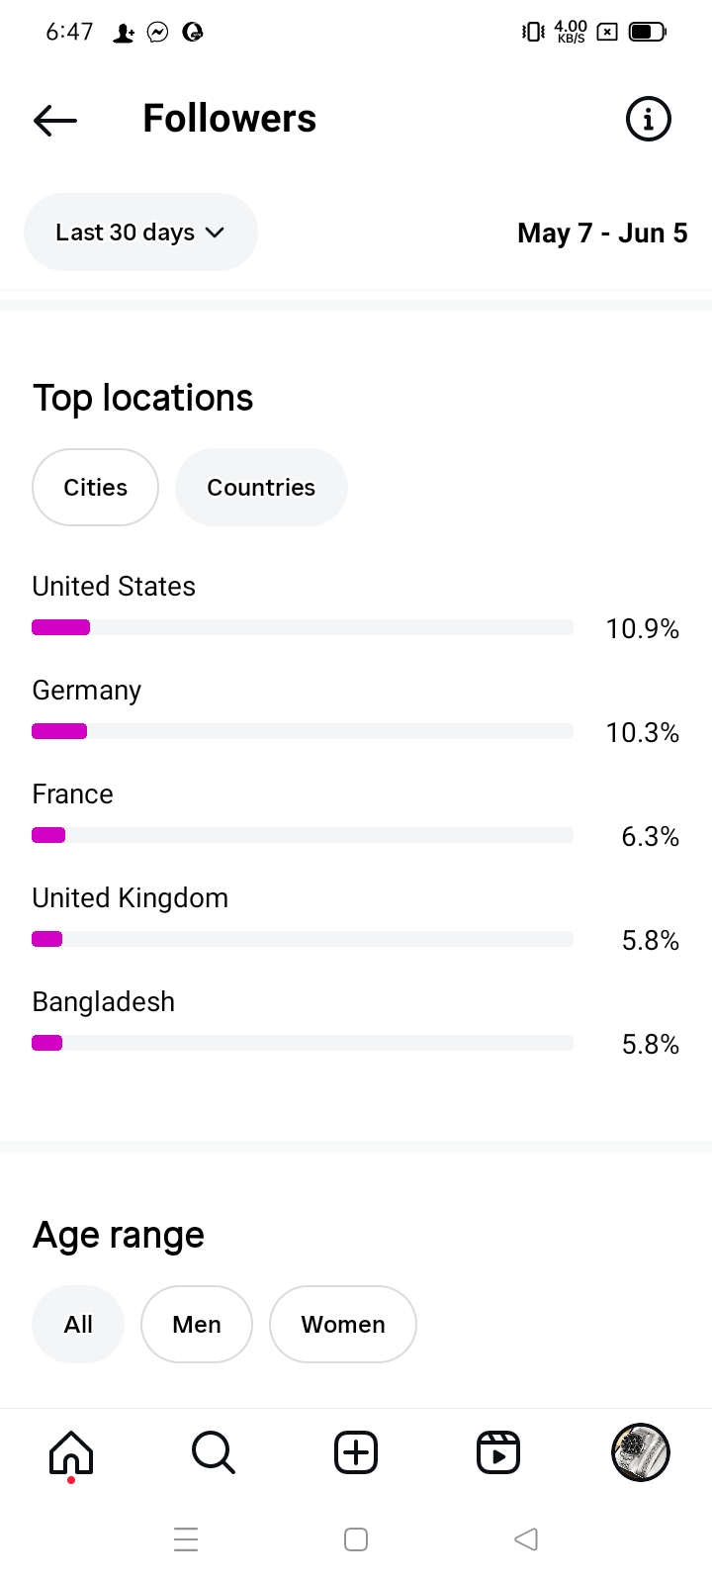The width and height of the screenshot is (712, 1583).
Task: Select the All age range filter
Action: tap(78, 1325)
